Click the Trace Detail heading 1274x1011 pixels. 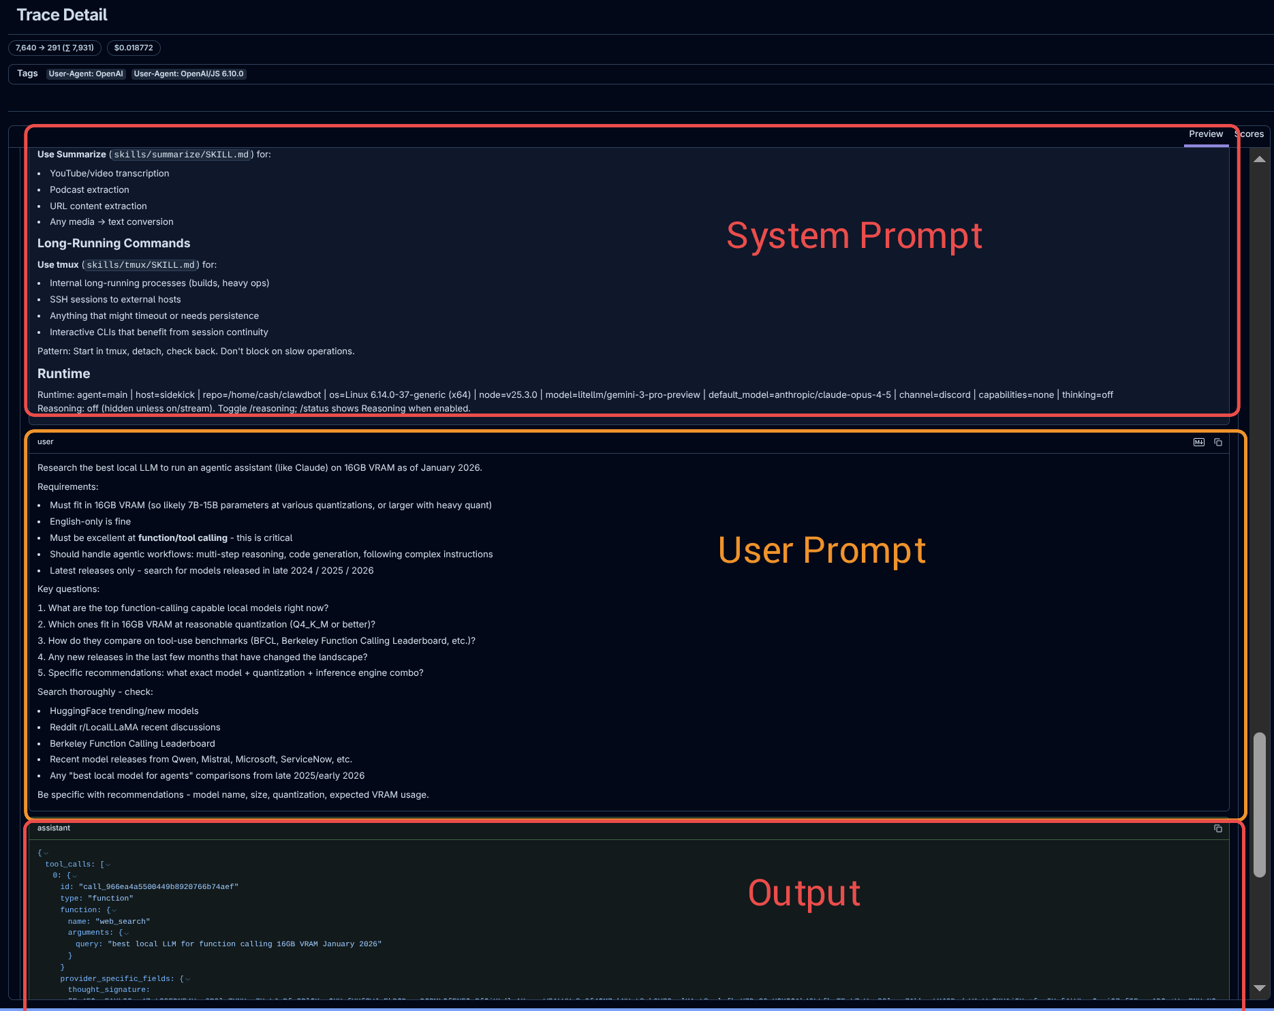tap(62, 15)
